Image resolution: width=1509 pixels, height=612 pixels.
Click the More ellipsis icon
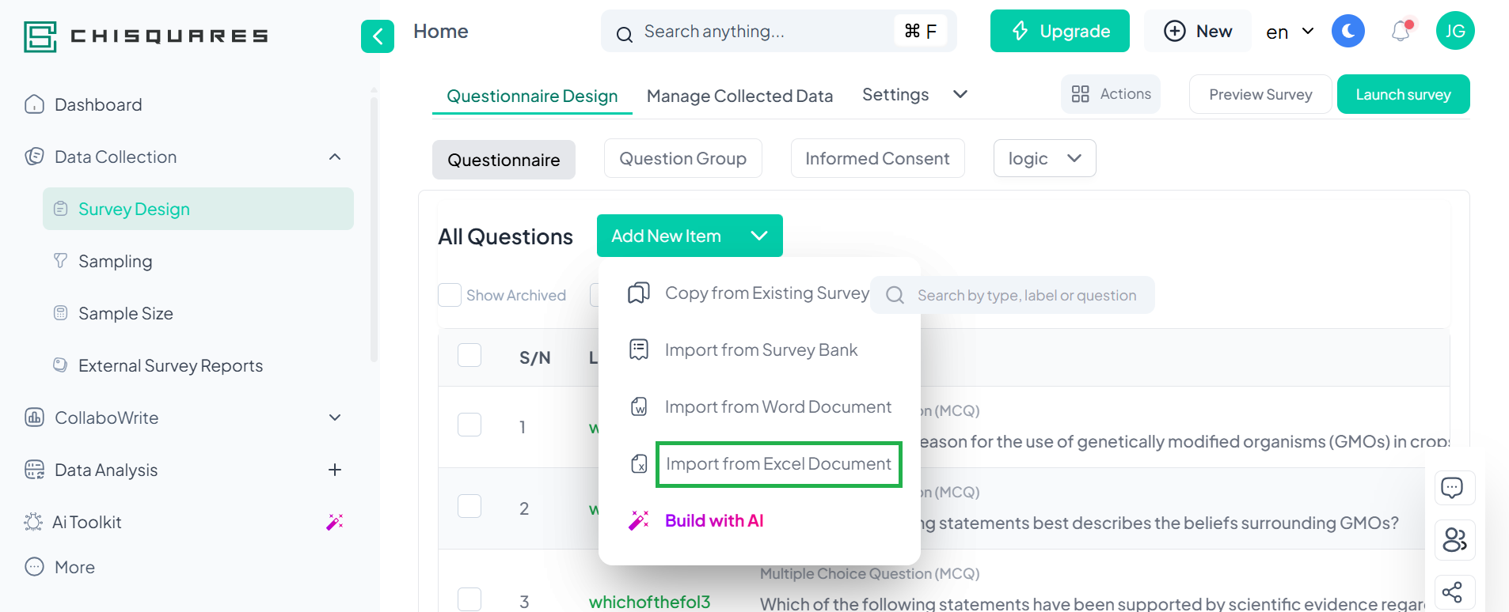tap(34, 566)
